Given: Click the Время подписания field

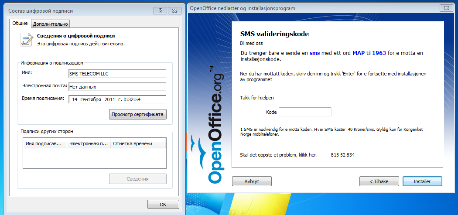Looking at the screenshot, I should click(x=117, y=99).
